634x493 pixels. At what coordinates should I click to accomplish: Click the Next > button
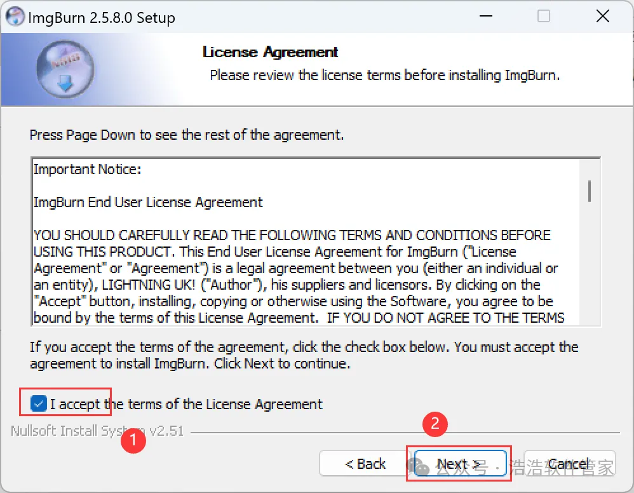tap(460, 464)
